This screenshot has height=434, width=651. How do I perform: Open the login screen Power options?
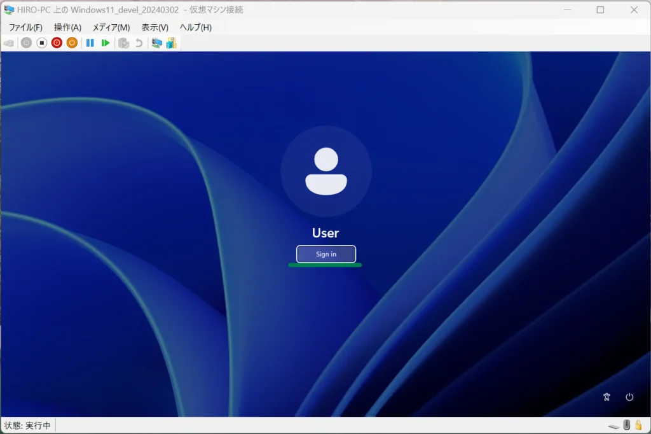(629, 397)
